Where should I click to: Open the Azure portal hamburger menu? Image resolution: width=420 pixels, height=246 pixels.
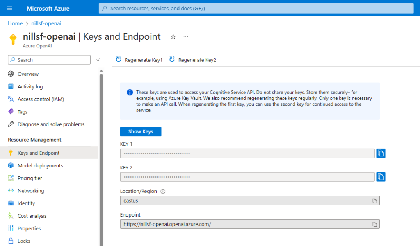[x=9, y=8]
